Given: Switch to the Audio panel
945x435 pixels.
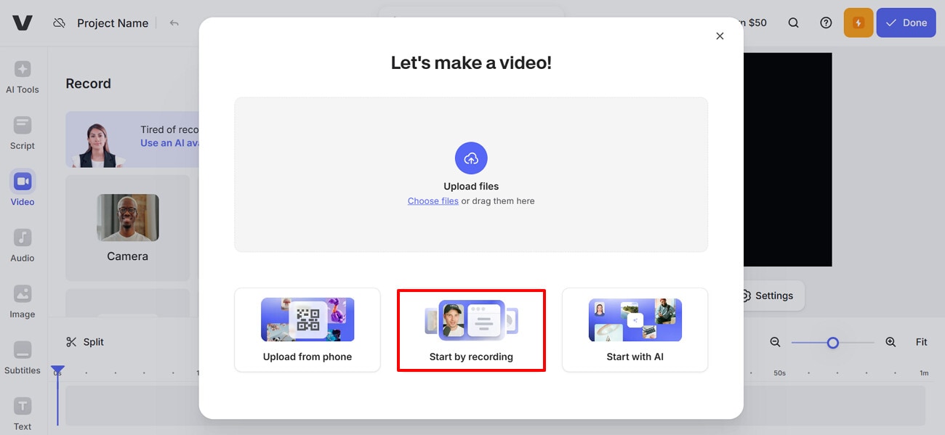Looking at the screenshot, I should (x=22, y=245).
